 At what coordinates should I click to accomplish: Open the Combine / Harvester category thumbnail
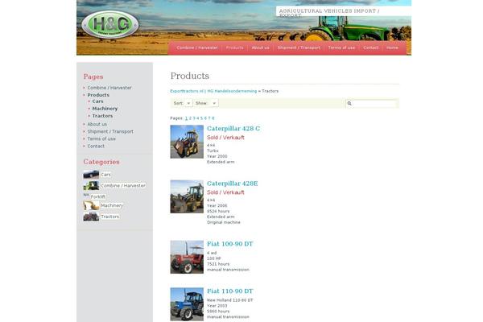pos(91,185)
